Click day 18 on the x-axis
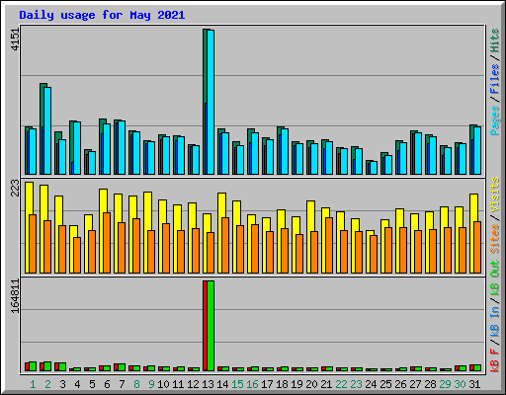 coord(282,384)
